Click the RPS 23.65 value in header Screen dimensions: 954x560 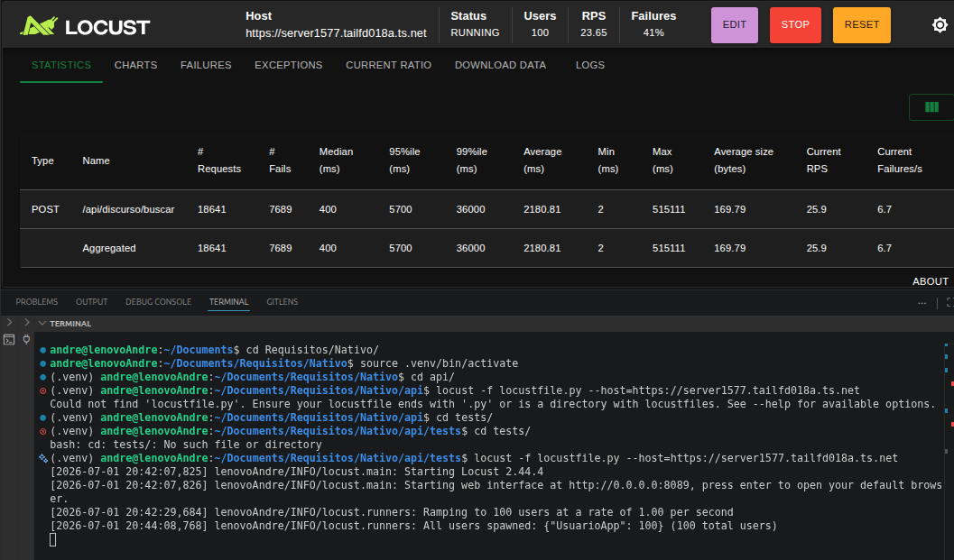593,32
